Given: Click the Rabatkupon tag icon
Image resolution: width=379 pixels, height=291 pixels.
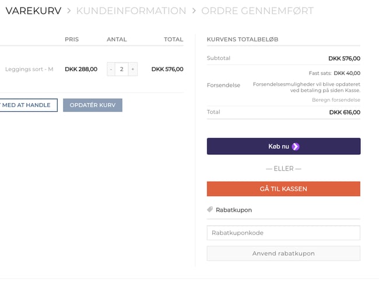Looking at the screenshot, I should click(x=210, y=210).
